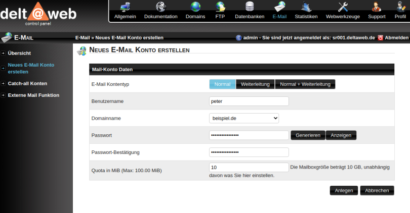
Task: Click the Benutzername field containing peter
Action: coord(249,101)
